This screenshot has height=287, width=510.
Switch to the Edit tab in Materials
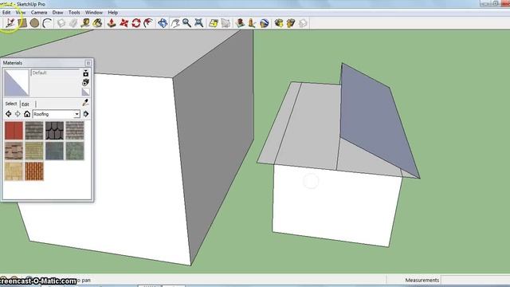tap(25, 104)
